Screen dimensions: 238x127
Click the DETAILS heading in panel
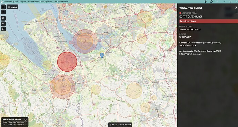coord(182,34)
